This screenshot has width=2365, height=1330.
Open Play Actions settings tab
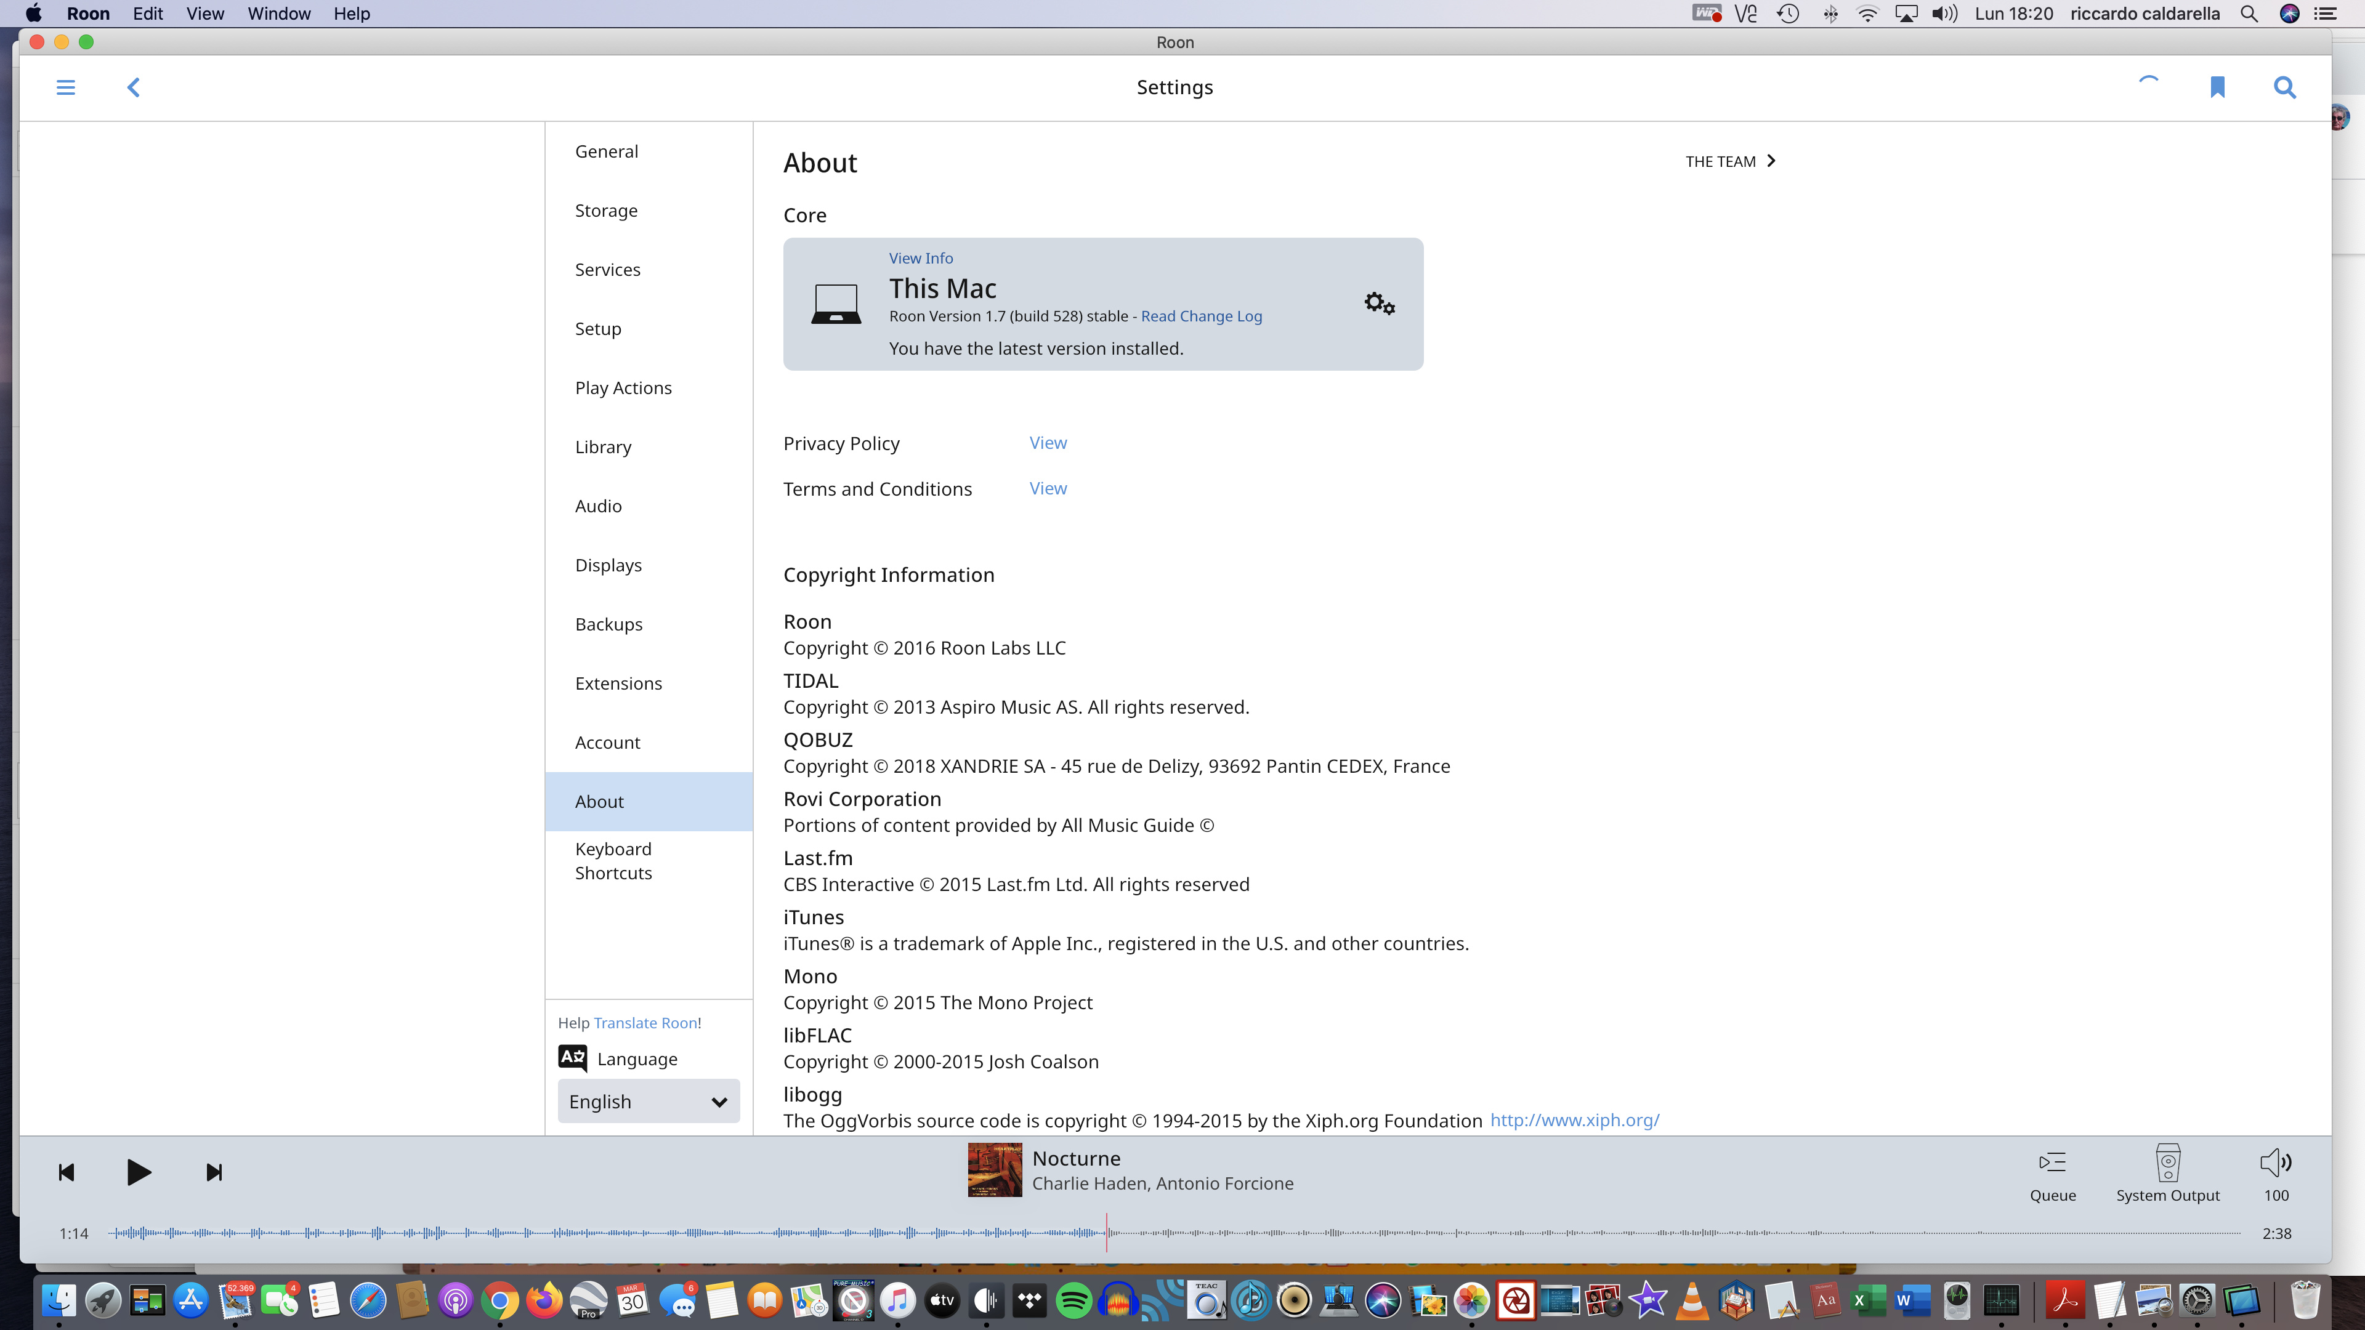pos(648,389)
